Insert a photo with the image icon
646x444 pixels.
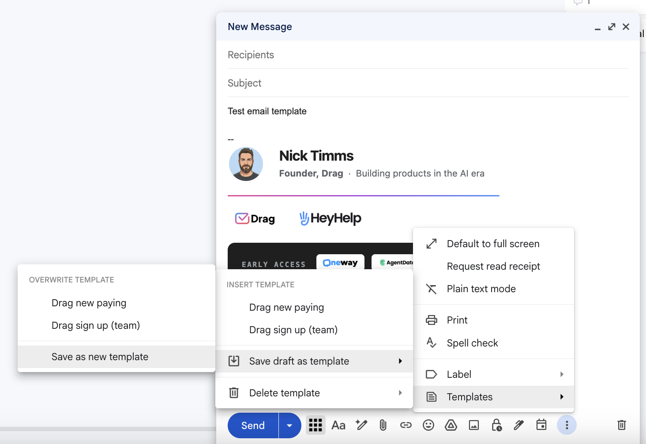point(474,425)
